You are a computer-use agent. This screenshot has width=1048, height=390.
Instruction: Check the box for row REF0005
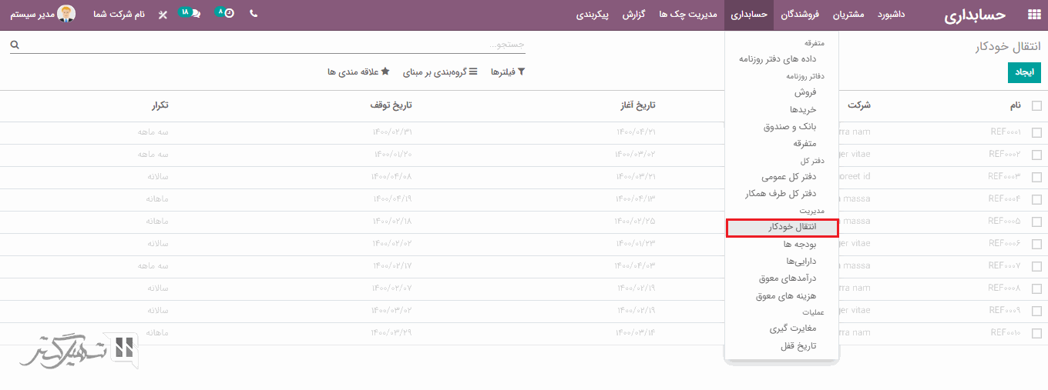tap(1036, 222)
